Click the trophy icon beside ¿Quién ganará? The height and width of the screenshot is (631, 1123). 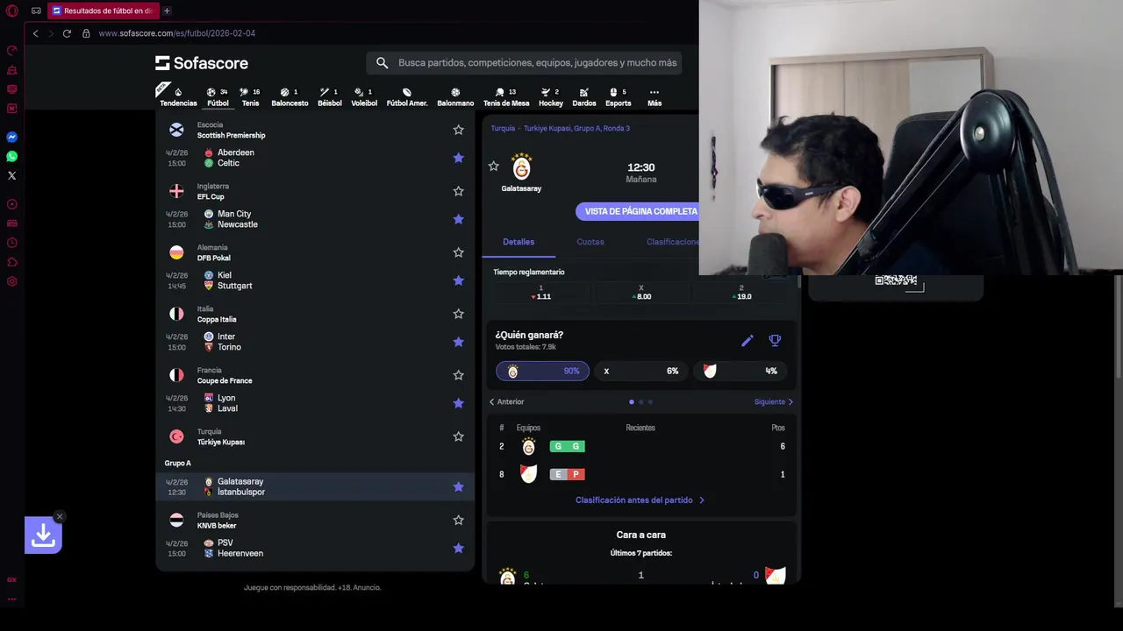775,340
